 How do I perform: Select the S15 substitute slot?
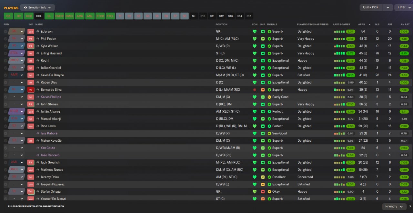249,16
